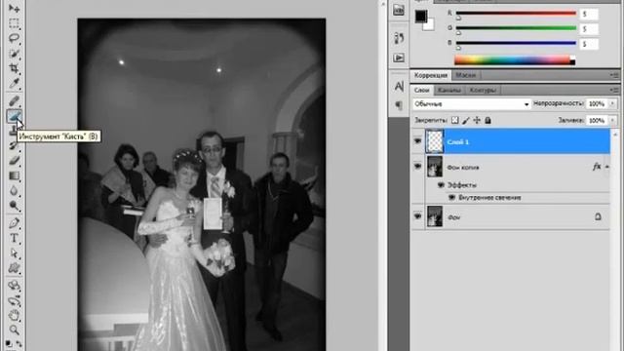Select the Pen tool
This screenshot has width=624, height=351.
[14, 223]
